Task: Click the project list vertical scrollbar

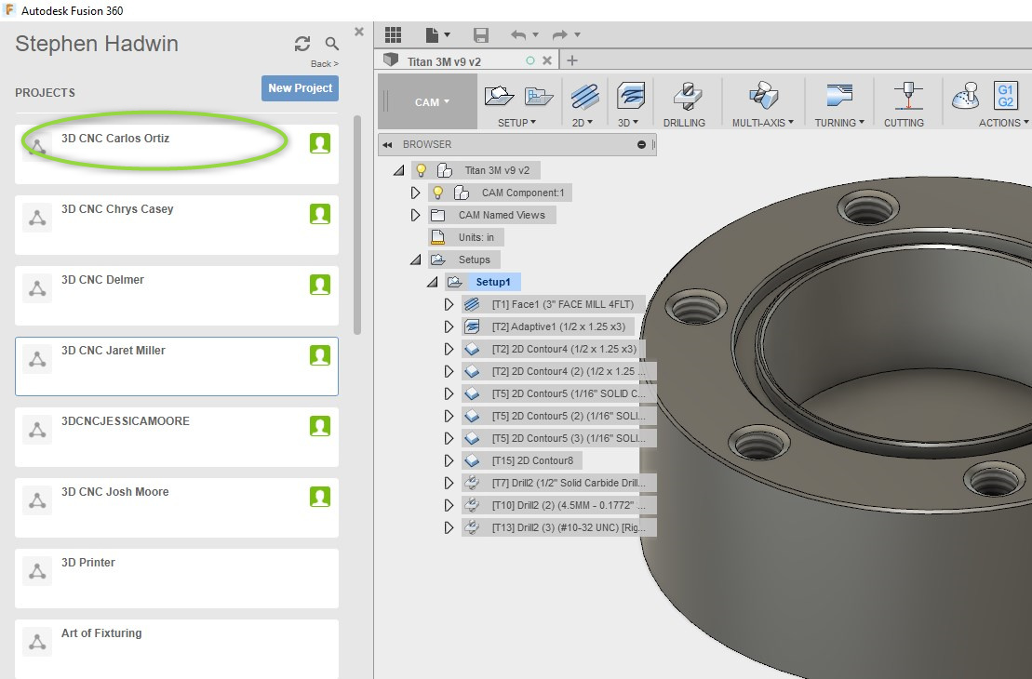Action: 357,223
